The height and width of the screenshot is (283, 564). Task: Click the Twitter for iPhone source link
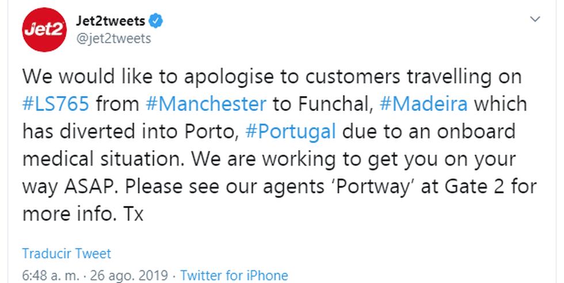pos(234,275)
